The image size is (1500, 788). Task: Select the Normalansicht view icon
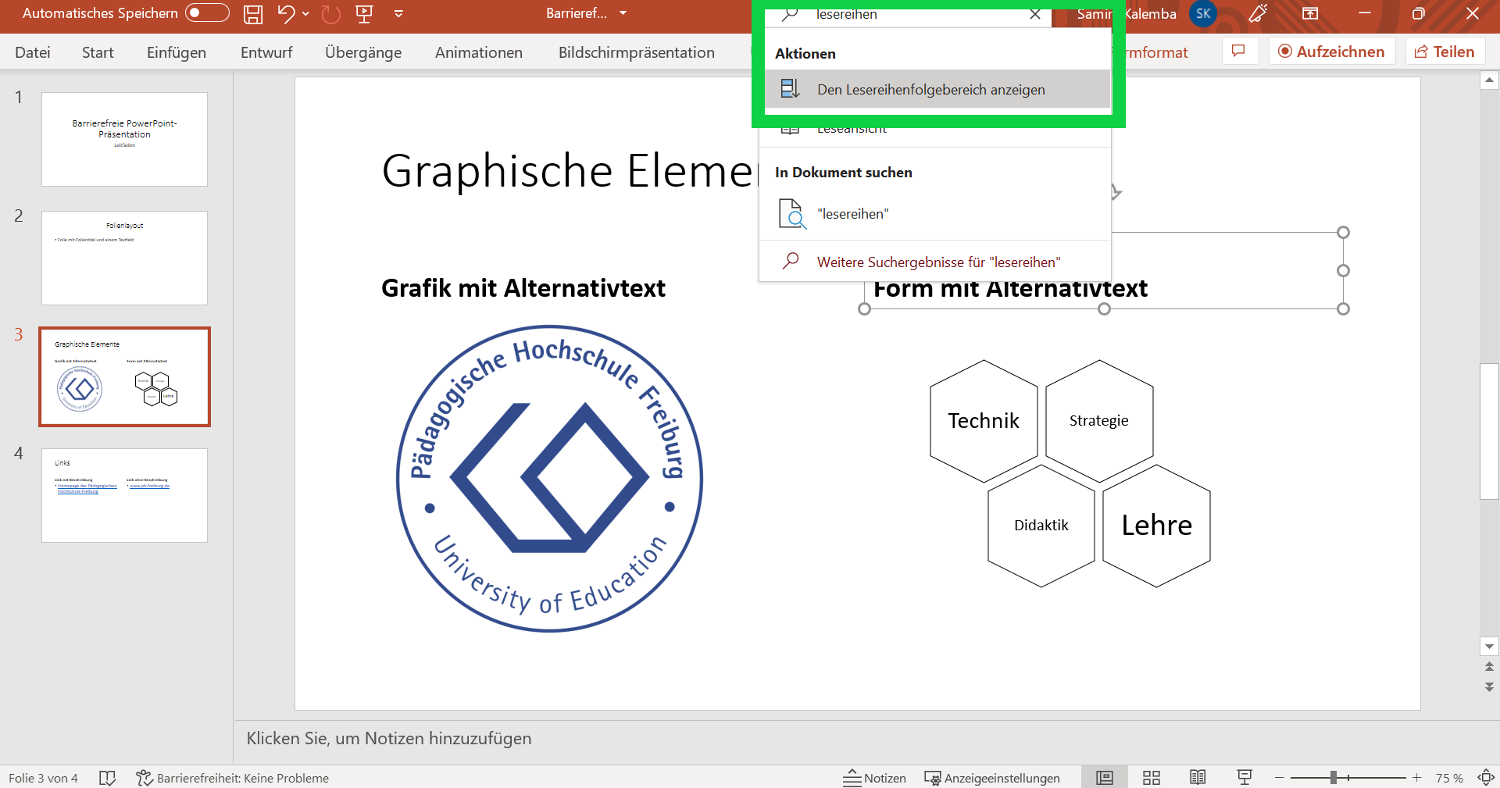[1104, 777]
